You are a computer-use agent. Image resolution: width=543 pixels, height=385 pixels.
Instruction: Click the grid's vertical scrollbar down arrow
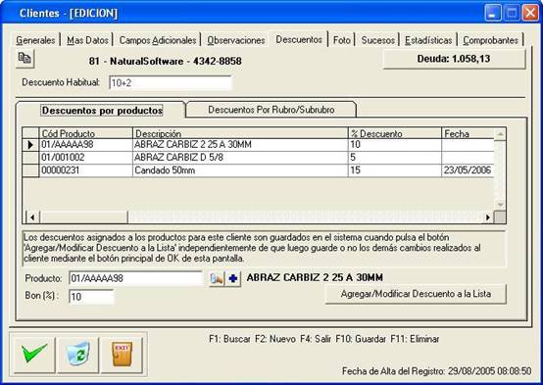(500, 205)
